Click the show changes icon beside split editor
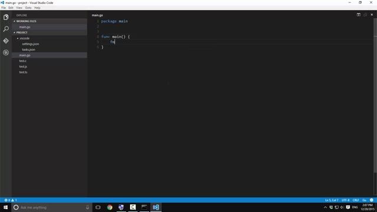The height and width of the screenshot is (212, 377). pyautogui.click(x=365, y=15)
